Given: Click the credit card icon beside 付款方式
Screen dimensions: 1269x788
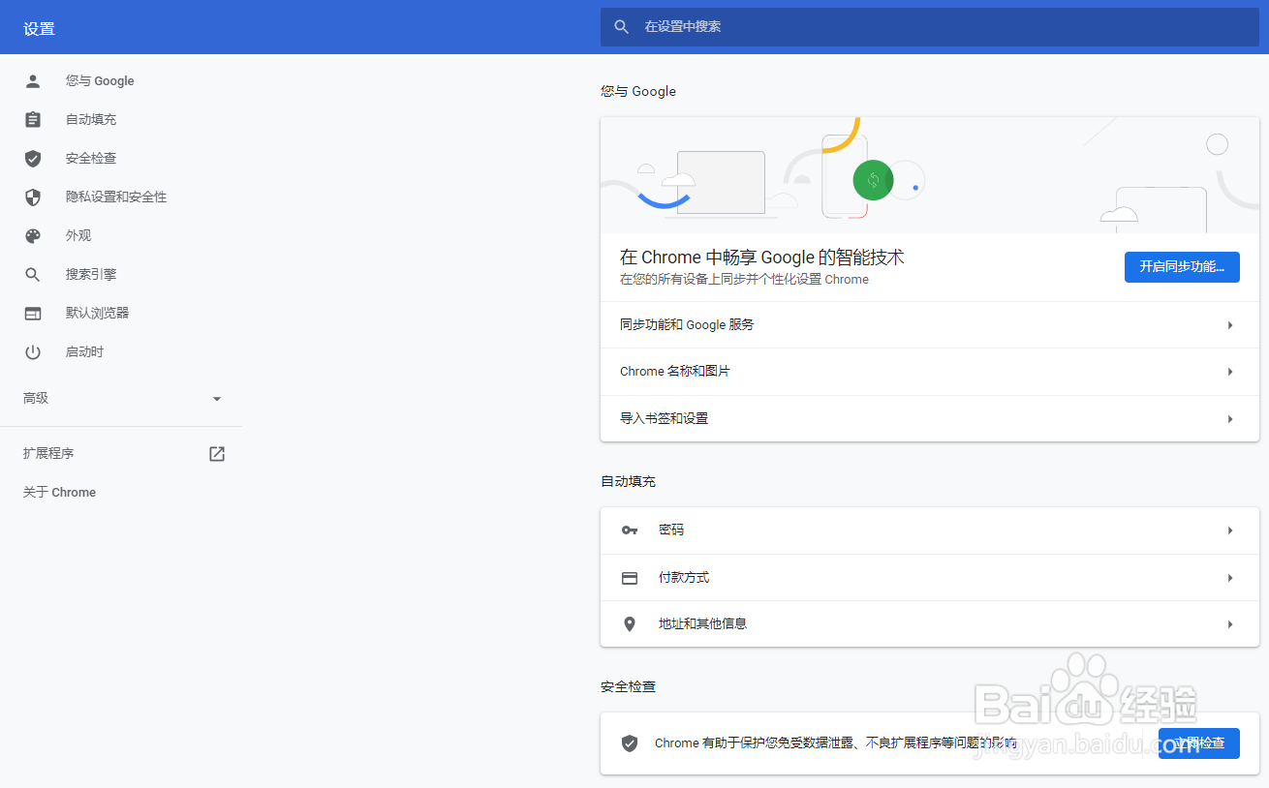Looking at the screenshot, I should tap(630, 578).
